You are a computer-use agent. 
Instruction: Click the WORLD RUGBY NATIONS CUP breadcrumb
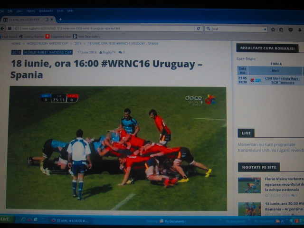[x=47, y=43]
